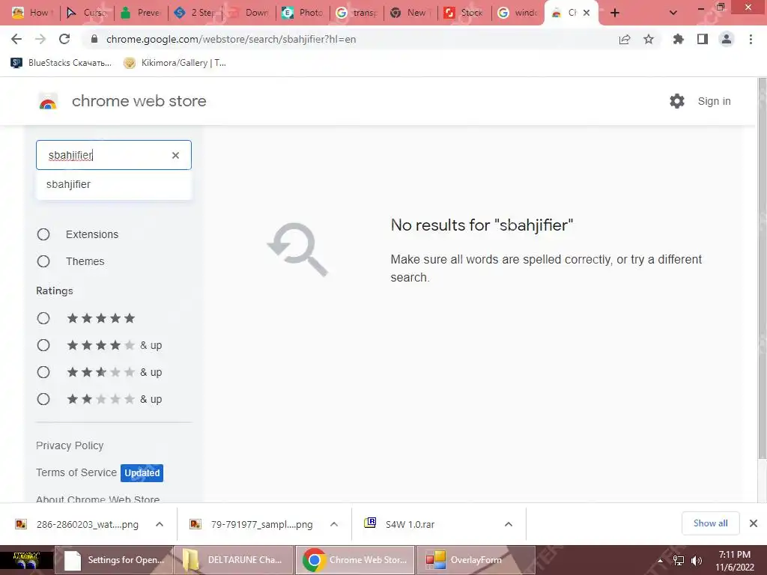This screenshot has width=767, height=575.
Task: Close the downloads bar
Action: (x=754, y=523)
